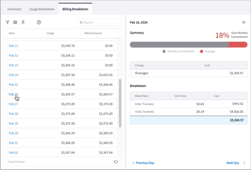Open the Feb 14 date link
The height and width of the screenshot is (170, 251).
coord(13,75)
